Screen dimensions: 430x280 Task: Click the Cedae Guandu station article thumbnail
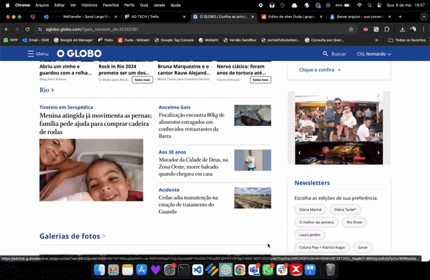253,198
